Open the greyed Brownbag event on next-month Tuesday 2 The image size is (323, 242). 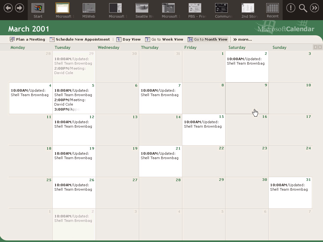[x=73, y=218]
